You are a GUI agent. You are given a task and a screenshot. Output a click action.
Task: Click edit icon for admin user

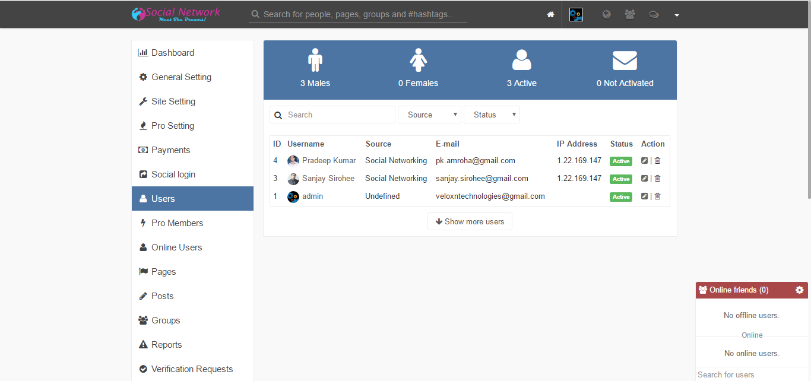point(645,196)
